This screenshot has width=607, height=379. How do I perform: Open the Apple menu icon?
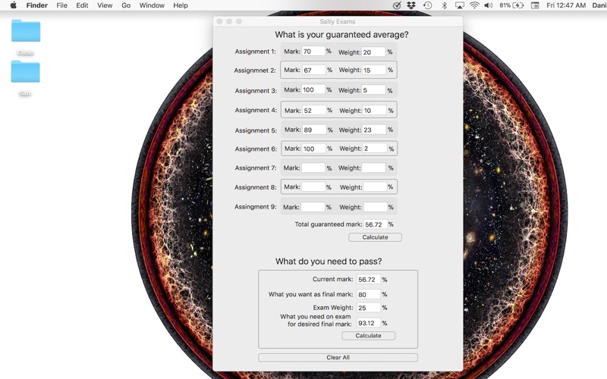click(x=13, y=5)
